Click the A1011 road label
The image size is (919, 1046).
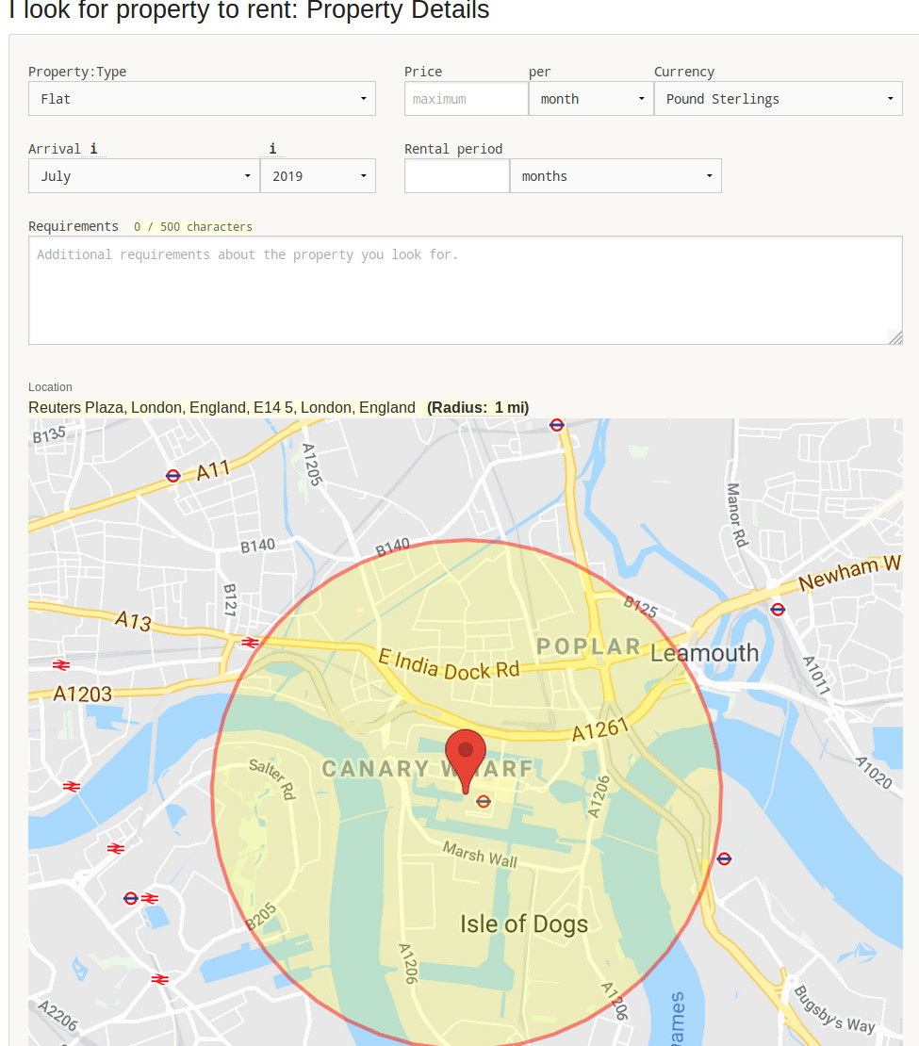(817, 675)
